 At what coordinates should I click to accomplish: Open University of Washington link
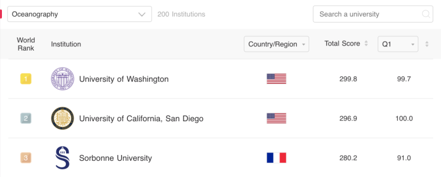(123, 79)
